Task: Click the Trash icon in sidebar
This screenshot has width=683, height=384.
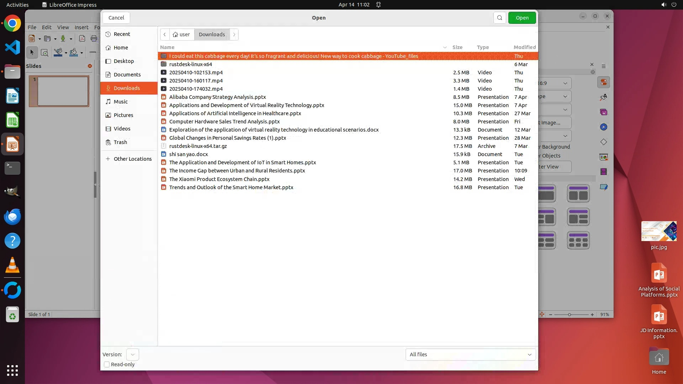Action: click(x=120, y=142)
